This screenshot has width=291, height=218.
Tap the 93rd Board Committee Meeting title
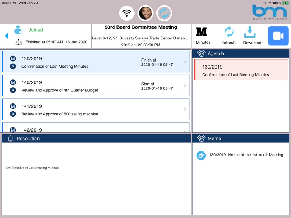pos(141,27)
